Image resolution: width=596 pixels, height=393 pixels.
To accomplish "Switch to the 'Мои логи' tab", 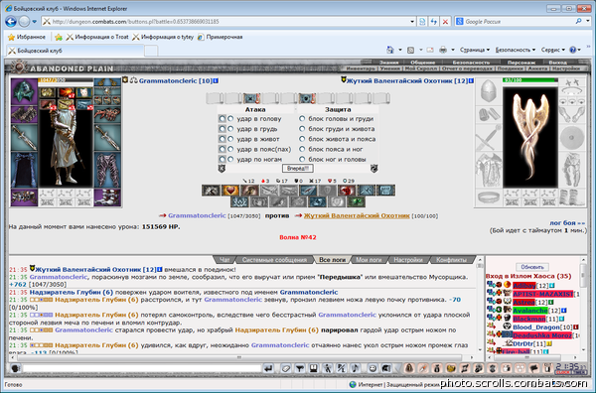I will click(369, 260).
